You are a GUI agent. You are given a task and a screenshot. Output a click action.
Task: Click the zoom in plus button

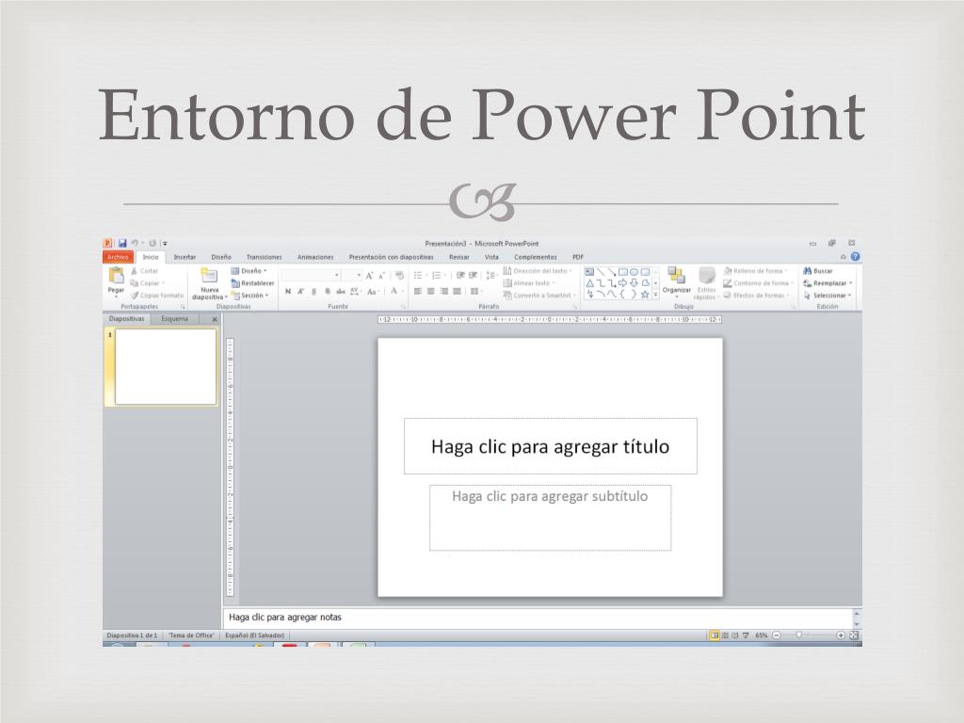click(841, 635)
